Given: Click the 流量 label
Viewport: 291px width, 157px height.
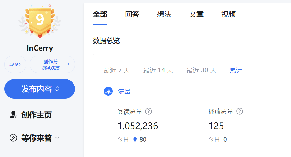Looking at the screenshot, I should [124, 92].
